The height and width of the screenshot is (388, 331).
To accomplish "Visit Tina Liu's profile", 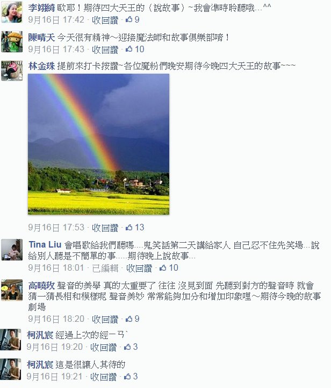I will pyautogui.click(x=45, y=244).
